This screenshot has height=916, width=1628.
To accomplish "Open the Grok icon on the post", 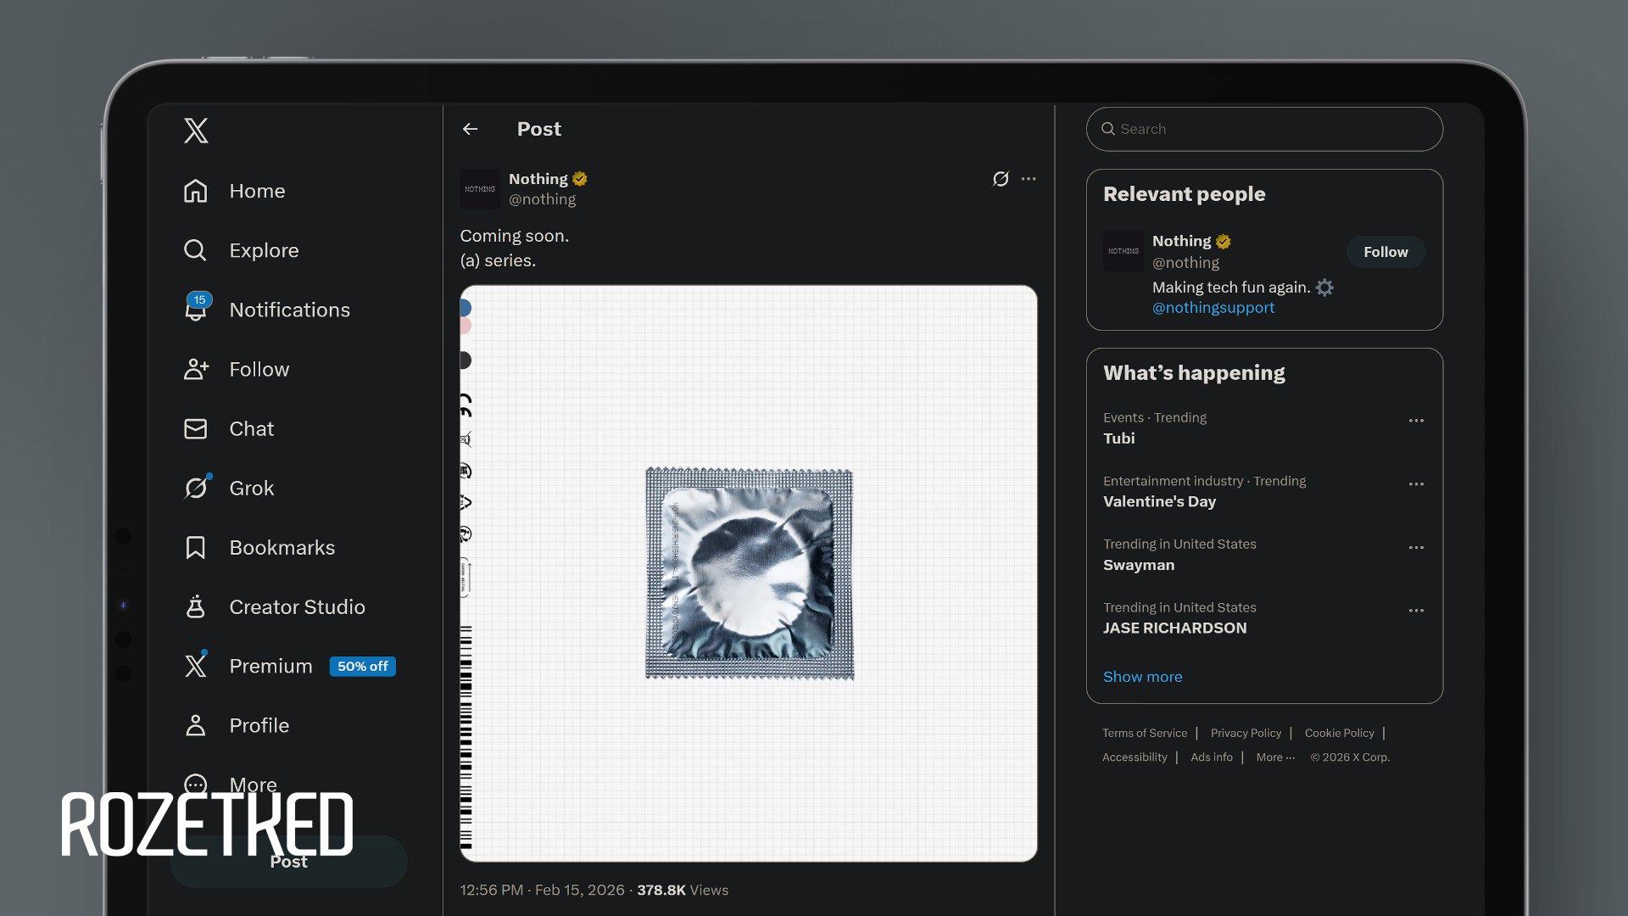I will tap(1001, 179).
